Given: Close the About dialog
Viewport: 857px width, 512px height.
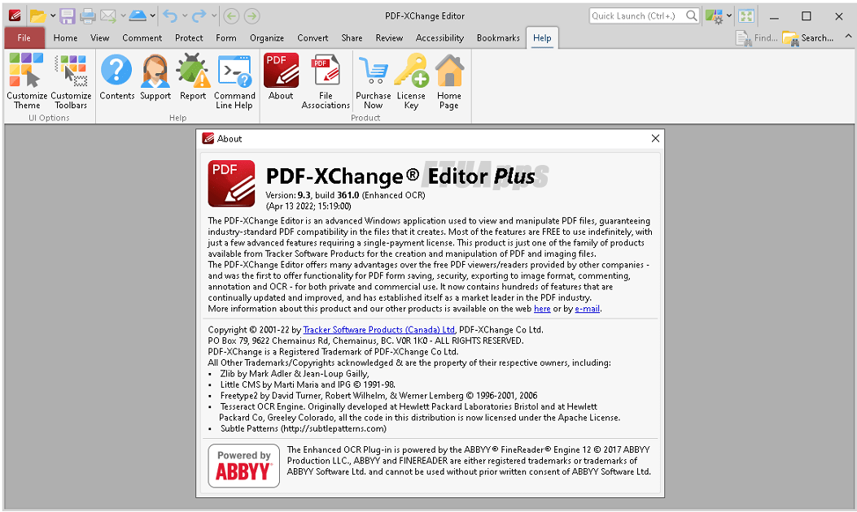Looking at the screenshot, I should click(x=655, y=139).
